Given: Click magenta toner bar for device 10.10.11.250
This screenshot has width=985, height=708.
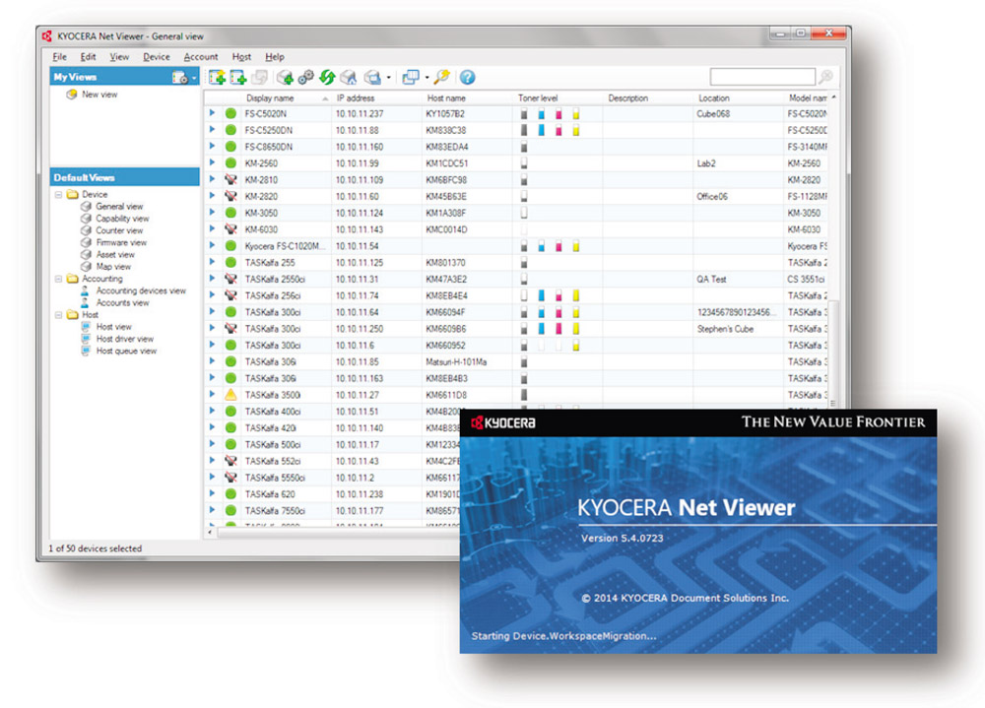Looking at the screenshot, I should click(x=558, y=329).
